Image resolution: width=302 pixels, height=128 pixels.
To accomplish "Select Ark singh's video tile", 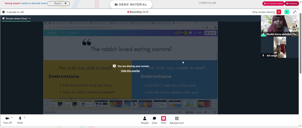I will point(280,47).
